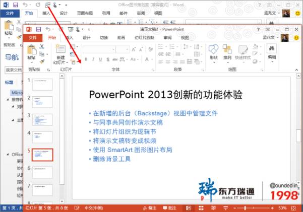Image resolution: width=303 pixels, height=212 pixels.
Task: Switch to Reading view in status bar
Action: point(213,208)
